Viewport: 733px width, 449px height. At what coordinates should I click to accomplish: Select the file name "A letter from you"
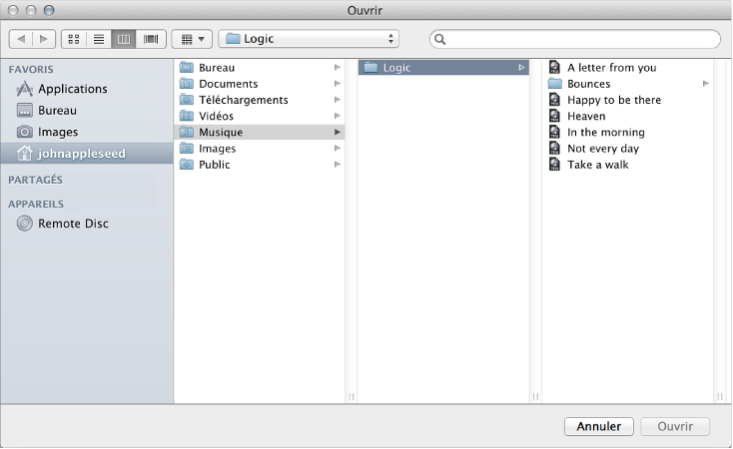pyautogui.click(x=612, y=68)
